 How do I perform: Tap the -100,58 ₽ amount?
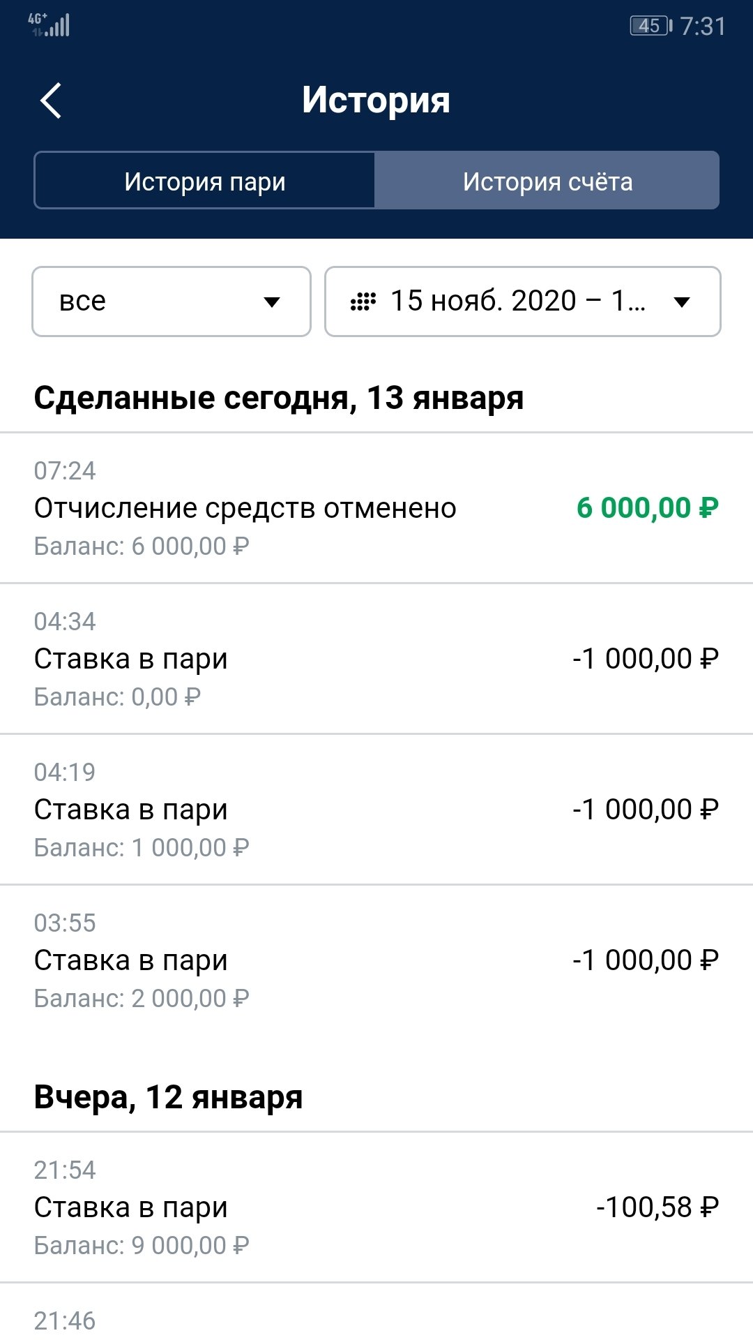(657, 1207)
